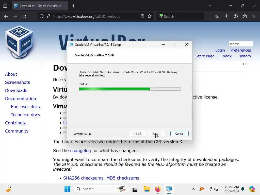The width and height of the screenshot is (260, 195).
Task: Open the display network tray icon
Action: pyautogui.click(x=209, y=189)
